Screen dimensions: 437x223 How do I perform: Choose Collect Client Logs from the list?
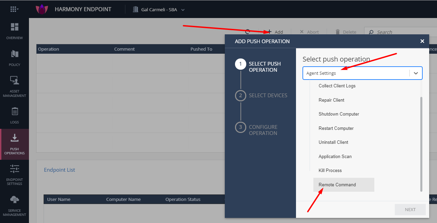[x=337, y=86]
